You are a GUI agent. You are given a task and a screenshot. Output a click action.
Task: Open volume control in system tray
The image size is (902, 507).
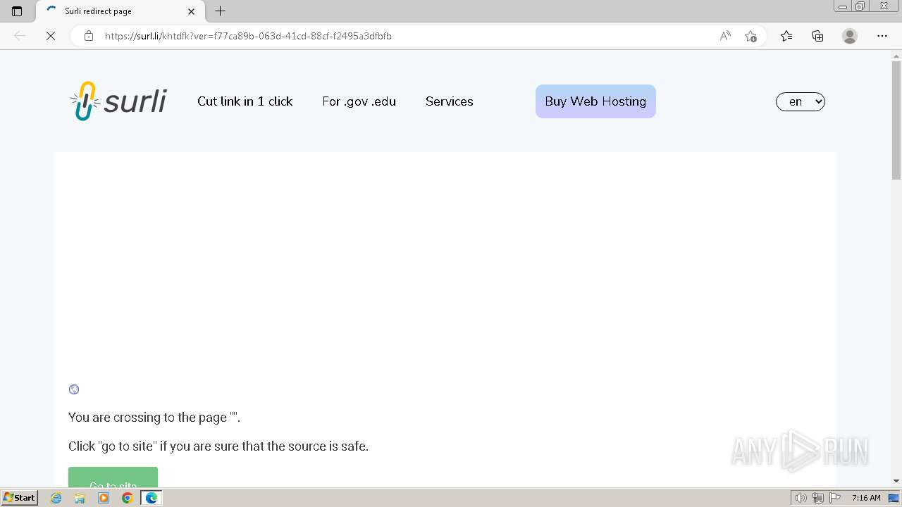click(x=801, y=498)
